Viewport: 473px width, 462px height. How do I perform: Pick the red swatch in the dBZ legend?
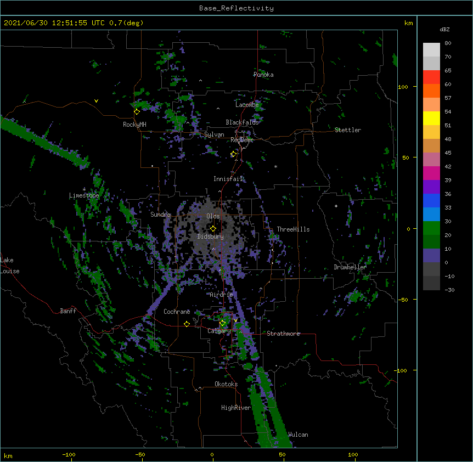pos(431,77)
